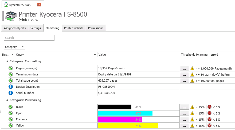Viewport: 235px width, 130px height.
Task: Click the threshold edit button for Pages (average)
Action: tap(184, 68)
